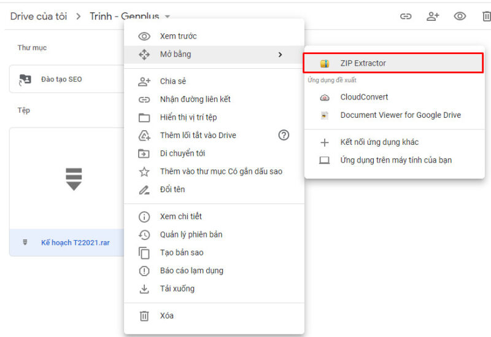491x337 pixels.
Task: Click the add person share icon in toolbar
Action: click(433, 17)
